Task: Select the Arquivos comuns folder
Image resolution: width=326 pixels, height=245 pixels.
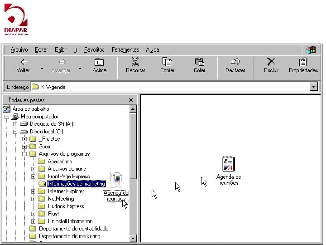Action: (x=67, y=169)
